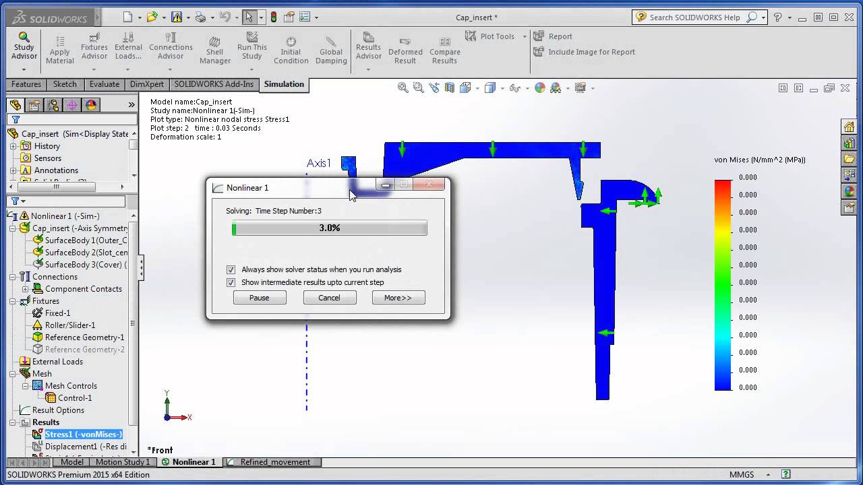Open Compare Results tool
Image resolution: width=863 pixels, height=485 pixels.
(x=444, y=51)
